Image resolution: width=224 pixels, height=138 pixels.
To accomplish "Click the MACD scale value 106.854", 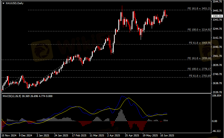I will point(217,96).
